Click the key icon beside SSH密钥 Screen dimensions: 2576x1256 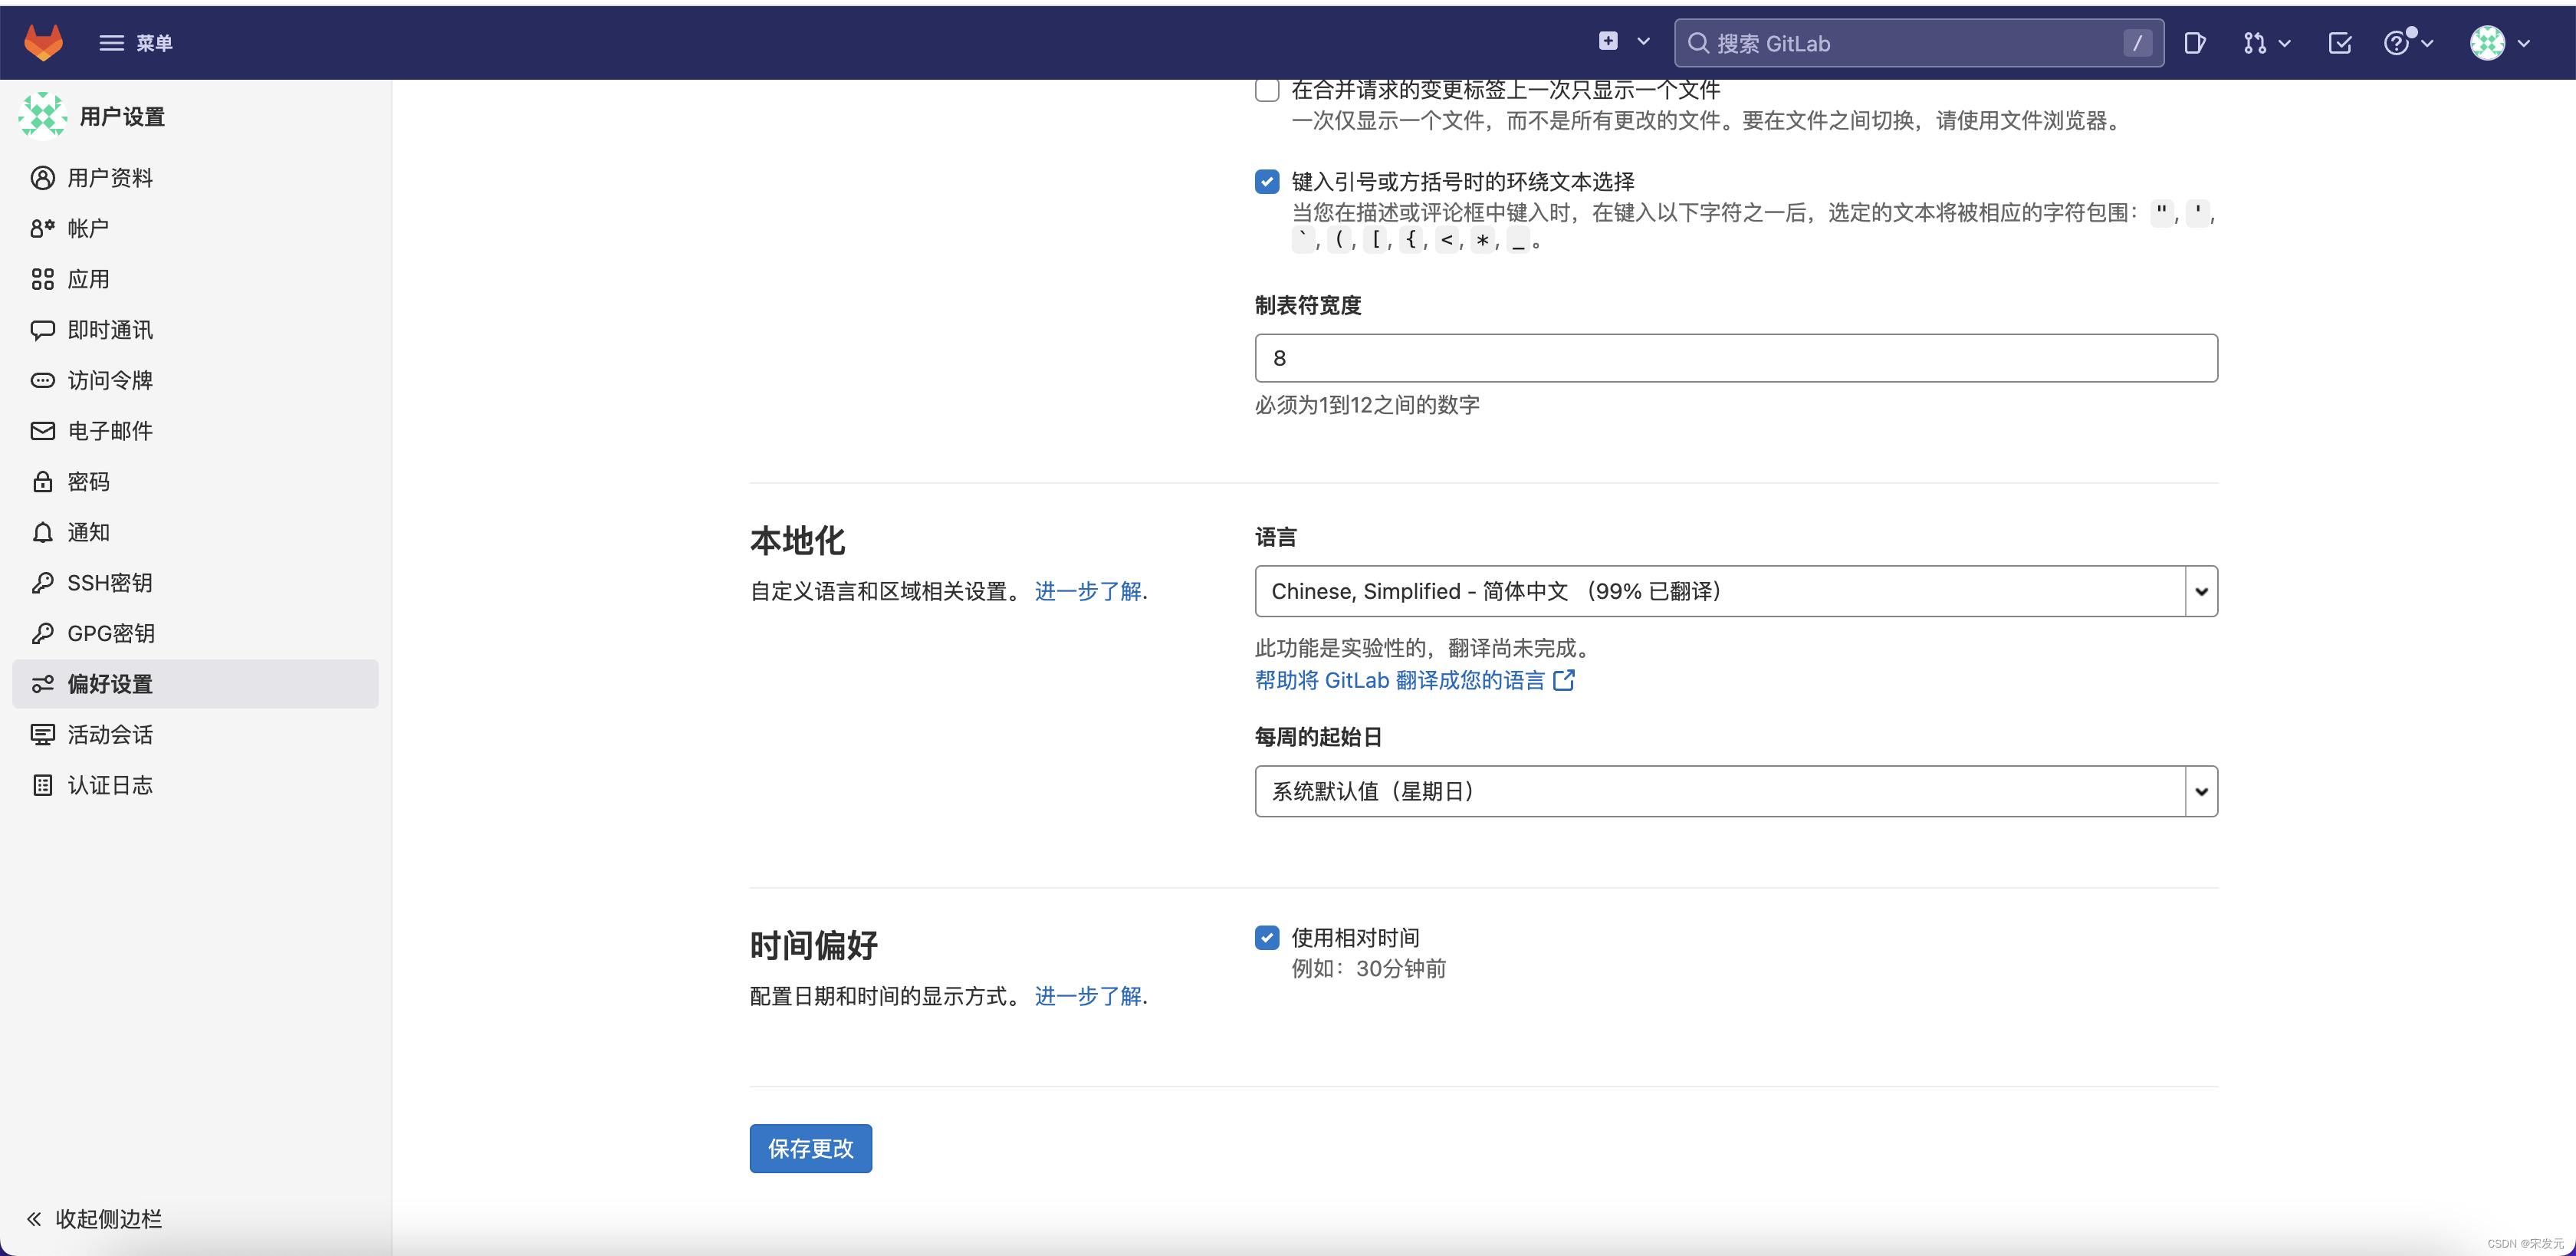point(42,583)
